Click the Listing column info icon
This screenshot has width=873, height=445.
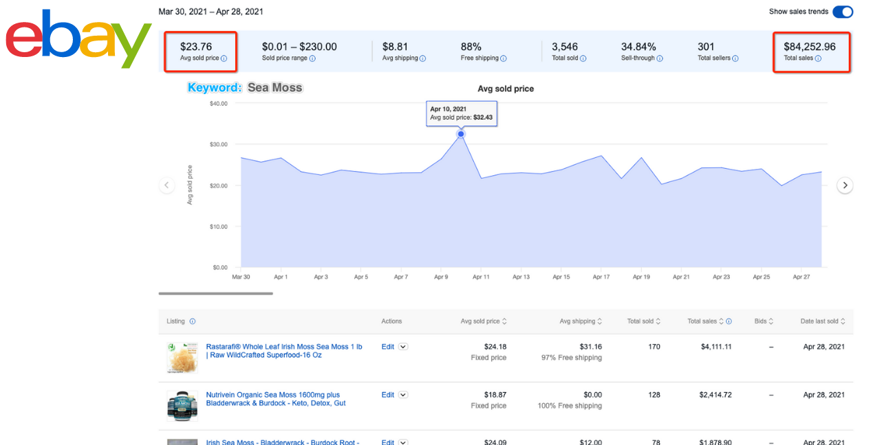click(x=193, y=321)
